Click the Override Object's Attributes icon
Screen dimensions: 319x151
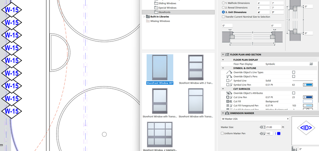click(229, 93)
